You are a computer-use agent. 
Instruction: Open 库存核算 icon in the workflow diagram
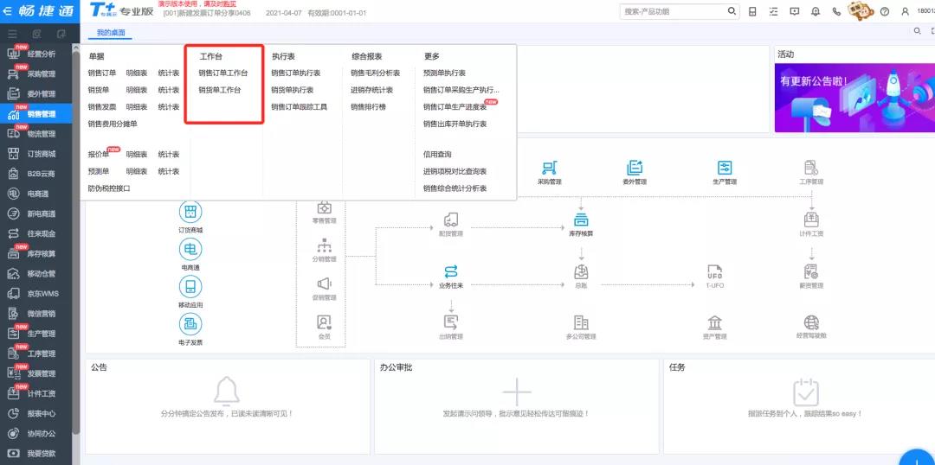point(580,220)
